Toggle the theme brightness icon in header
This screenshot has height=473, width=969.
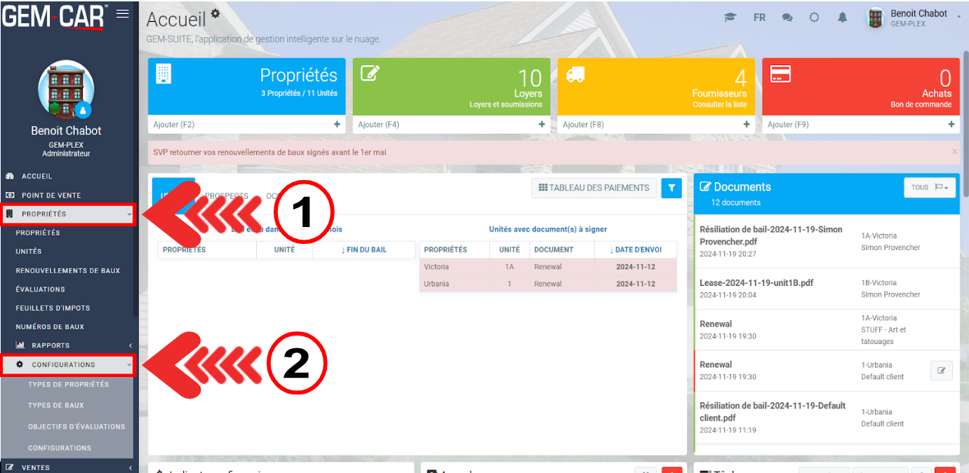point(814,18)
